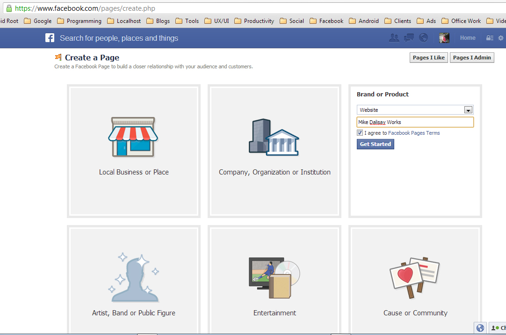Image resolution: width=506 pixels, height=335 pixels.
Task: Toggle the agree to Facebook Pages Terms checkbox
Action: [x=360, y=133]
